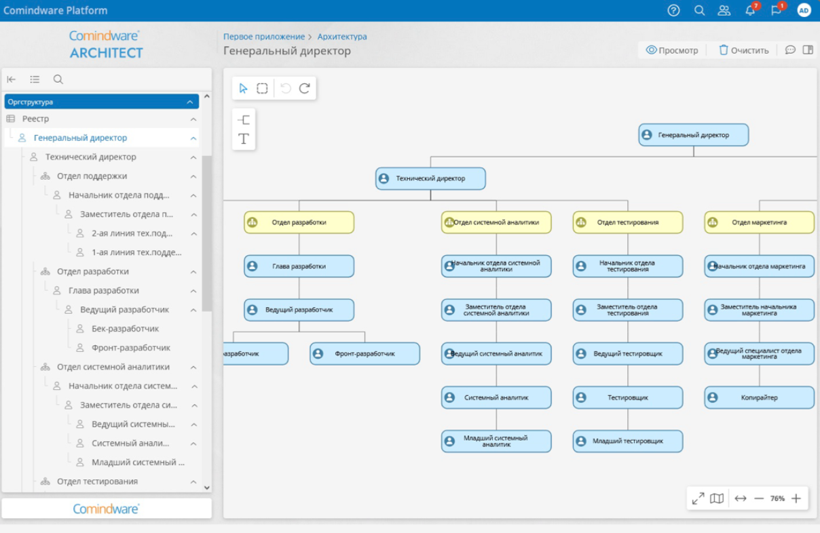Click the redo arrow icon
This screenshot has height=533, width=820.
pos(304,88)
